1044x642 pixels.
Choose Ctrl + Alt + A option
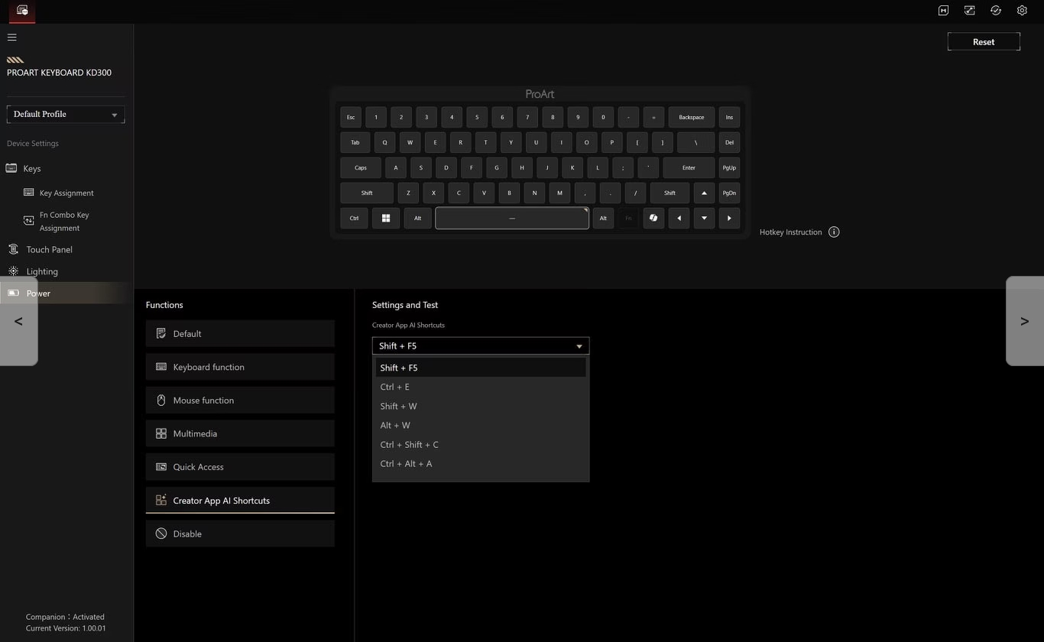click(481, 463)
